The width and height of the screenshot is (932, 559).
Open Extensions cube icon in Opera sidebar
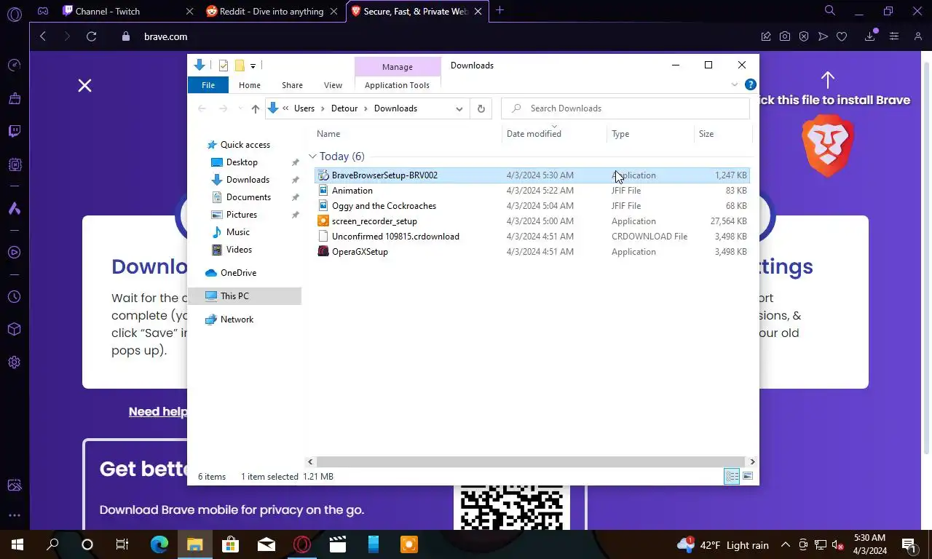(15, 329)
